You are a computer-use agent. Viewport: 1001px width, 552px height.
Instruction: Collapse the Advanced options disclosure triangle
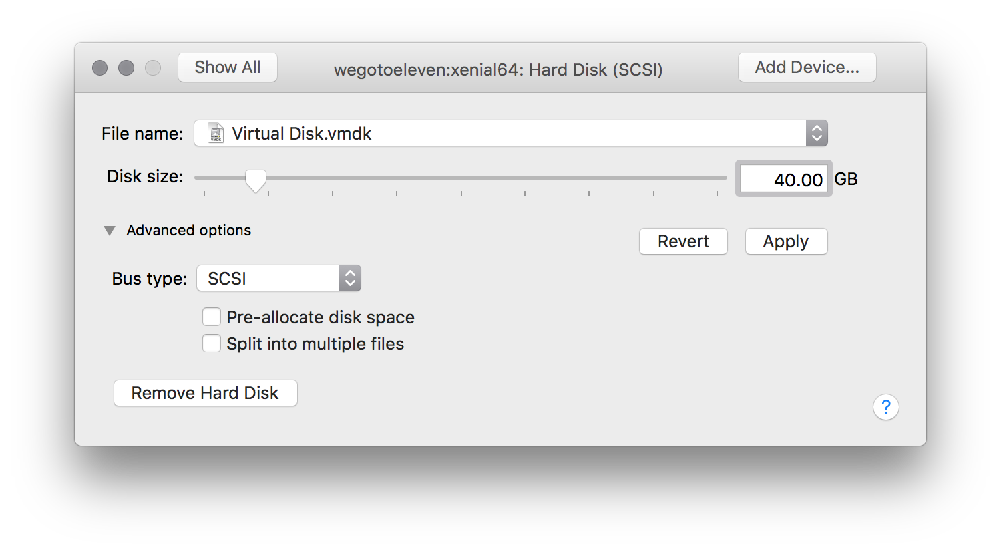pyautogui.click(x=110, y=231)
